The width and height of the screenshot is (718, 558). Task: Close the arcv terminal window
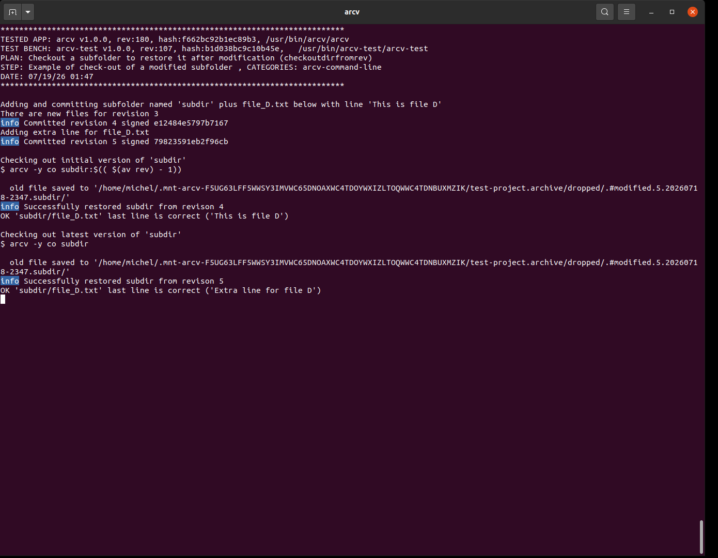click(693, 12)
